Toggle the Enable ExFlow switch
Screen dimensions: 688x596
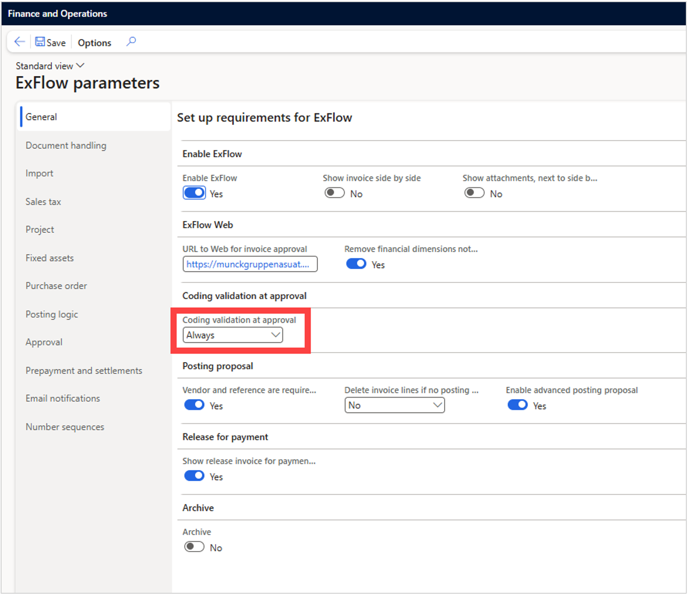pyautogui.click(x=194, y=193)
